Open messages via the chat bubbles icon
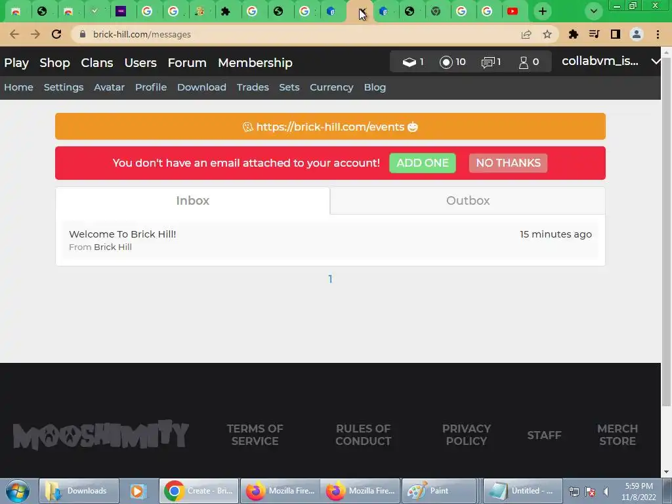 pos(488,62)
